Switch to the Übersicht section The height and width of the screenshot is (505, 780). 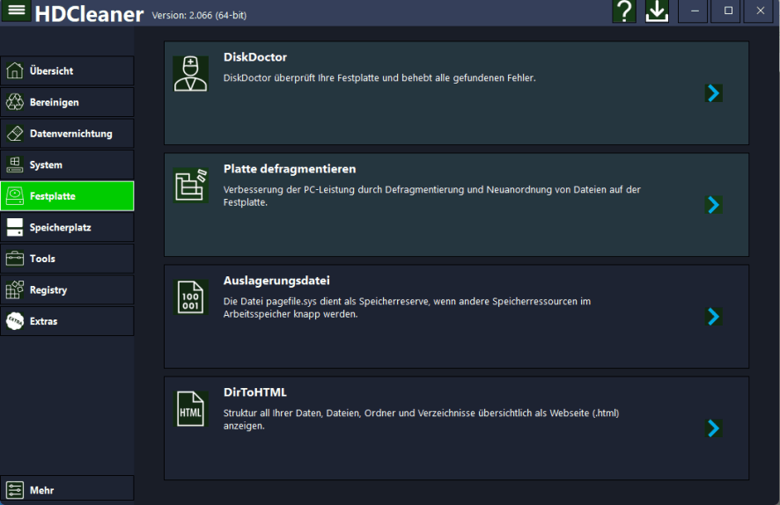(67, 71)
